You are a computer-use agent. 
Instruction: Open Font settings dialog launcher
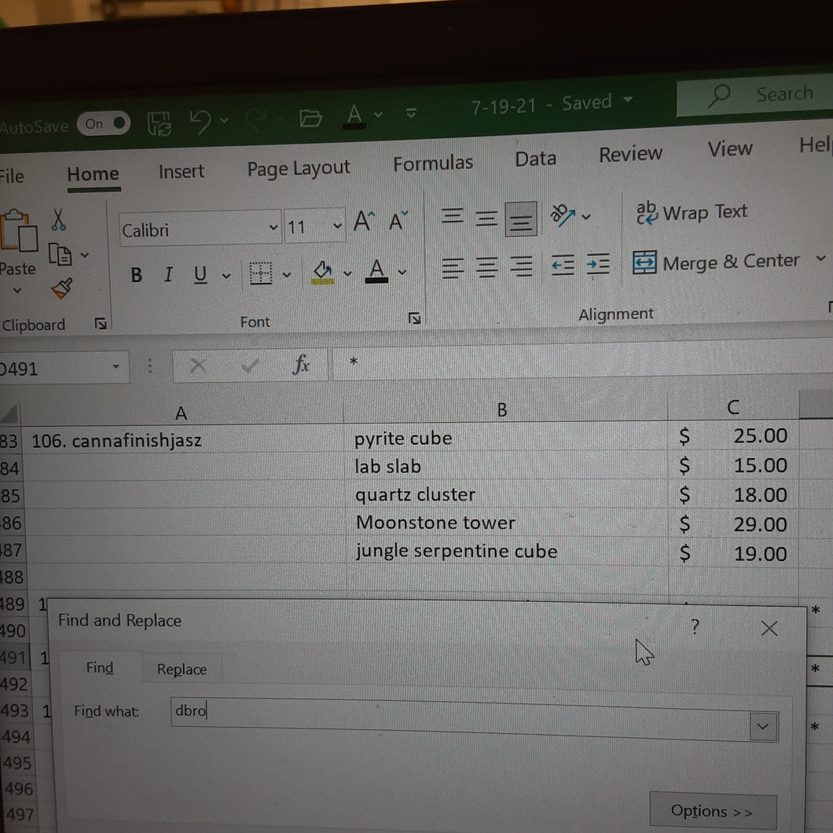click(414, 318)
